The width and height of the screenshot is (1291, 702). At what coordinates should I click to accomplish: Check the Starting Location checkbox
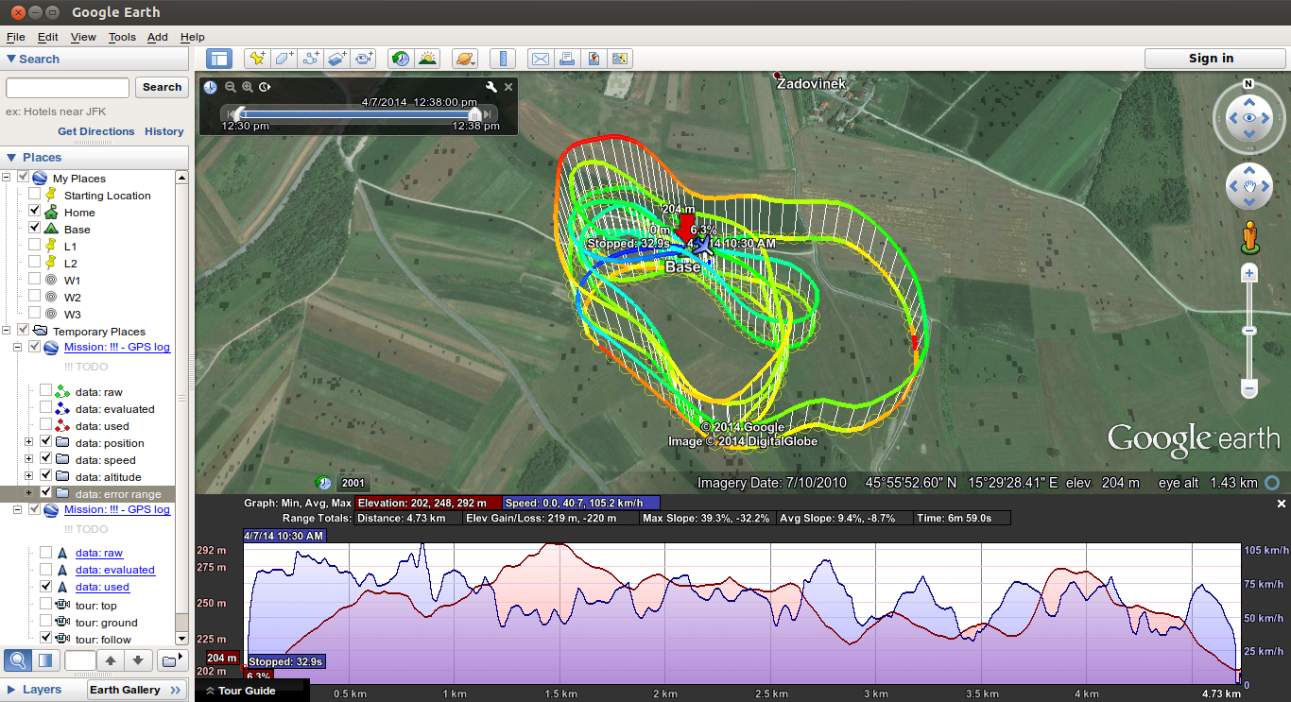tap(35, 195)
